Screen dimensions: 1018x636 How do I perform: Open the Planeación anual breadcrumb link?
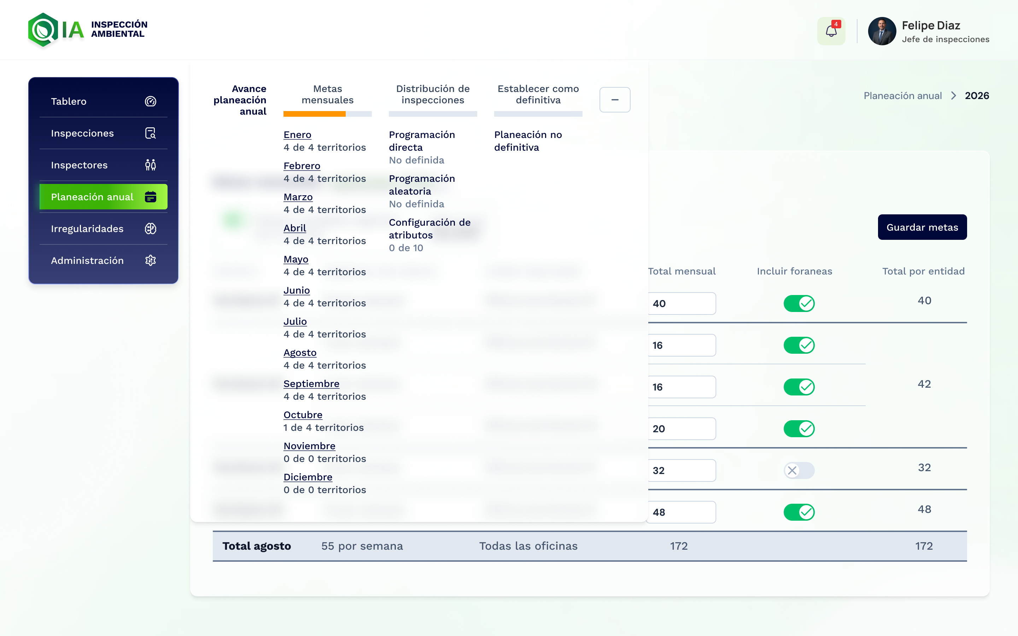point(902,96)
